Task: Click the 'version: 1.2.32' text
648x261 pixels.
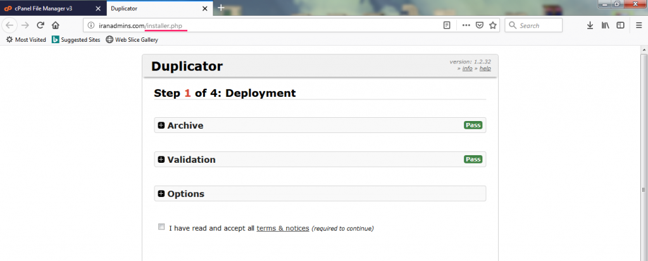Action: 470,61
